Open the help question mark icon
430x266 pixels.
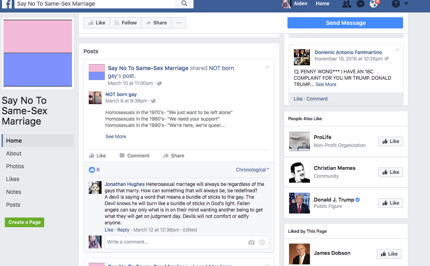(395, 4)
